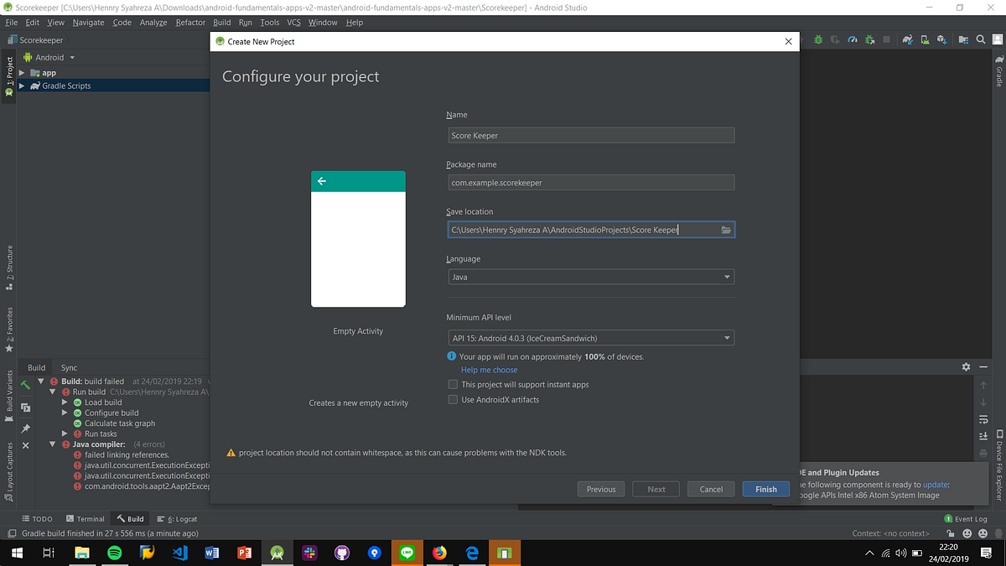1006x566 pixels.
Task: Click soft-wrap icon in Build output
Action: (x=983, y=419)
